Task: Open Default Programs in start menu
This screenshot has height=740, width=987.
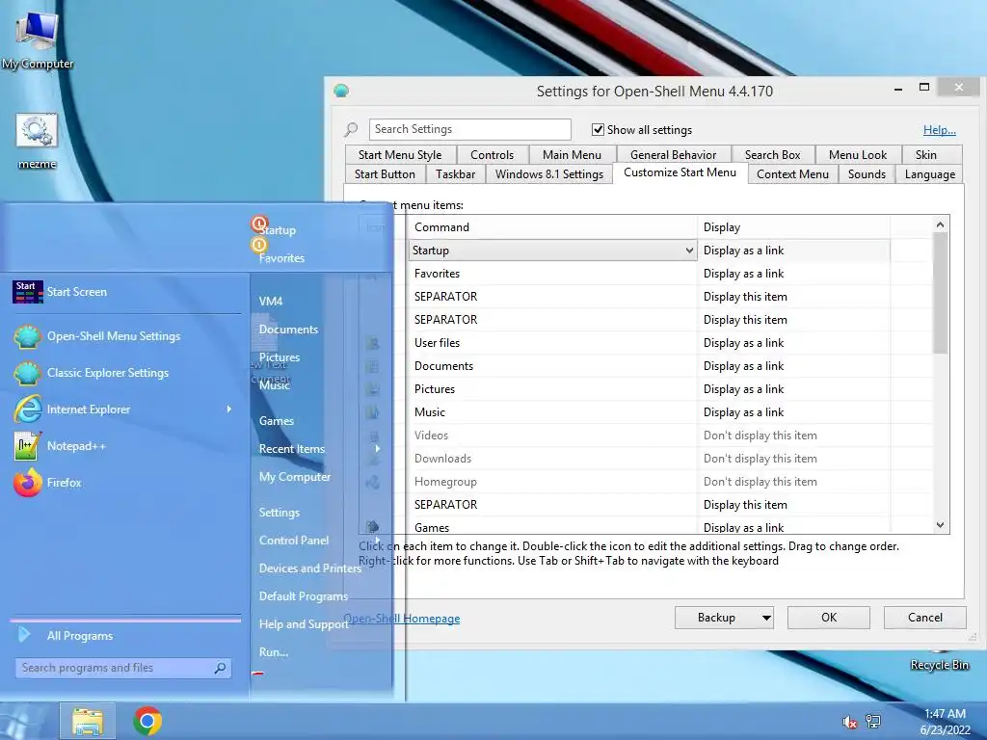Action: coord(303,595)
